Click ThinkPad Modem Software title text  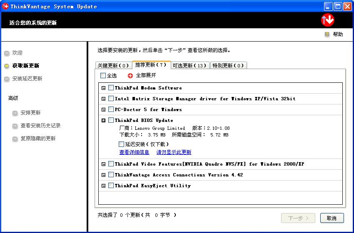[148, 88]
